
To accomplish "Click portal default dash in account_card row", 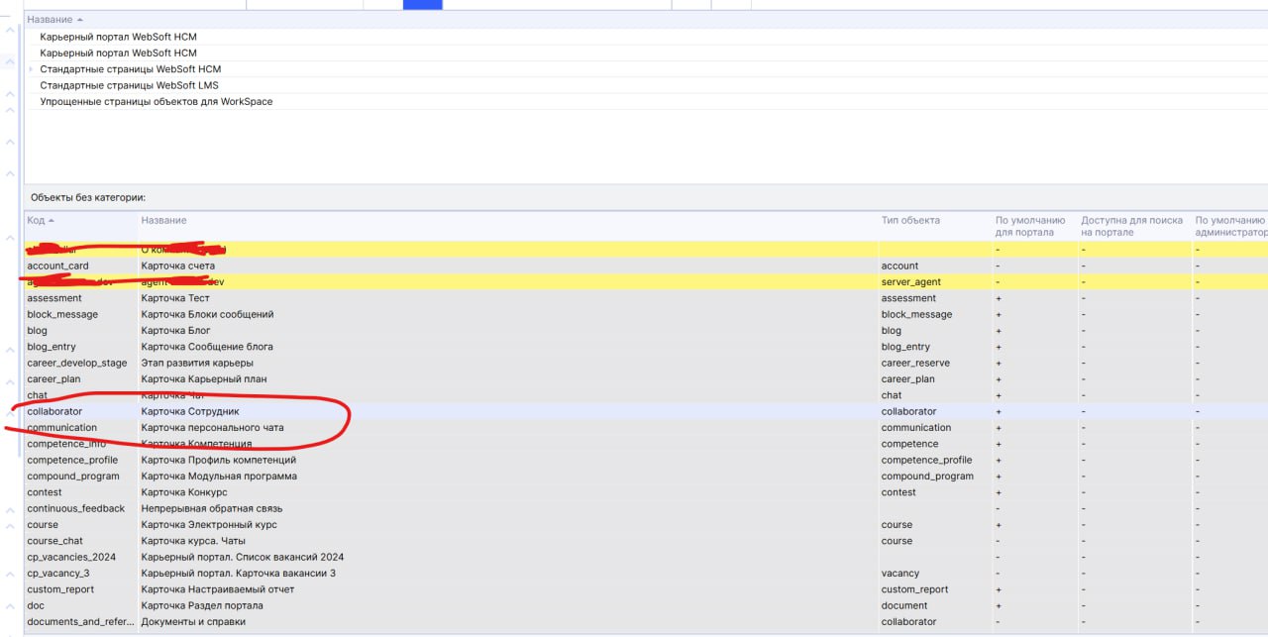I will [x=998, y=265].
